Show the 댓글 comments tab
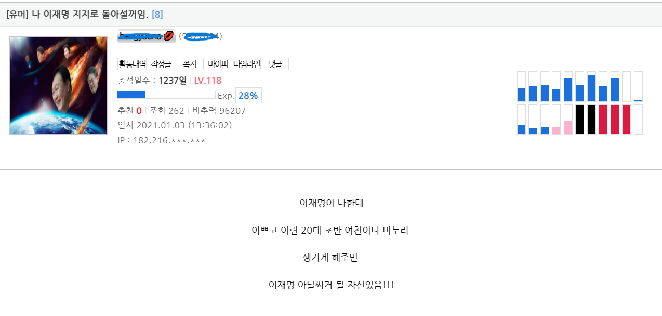Viewport: 662px width, 316px height. pos(275,64)
